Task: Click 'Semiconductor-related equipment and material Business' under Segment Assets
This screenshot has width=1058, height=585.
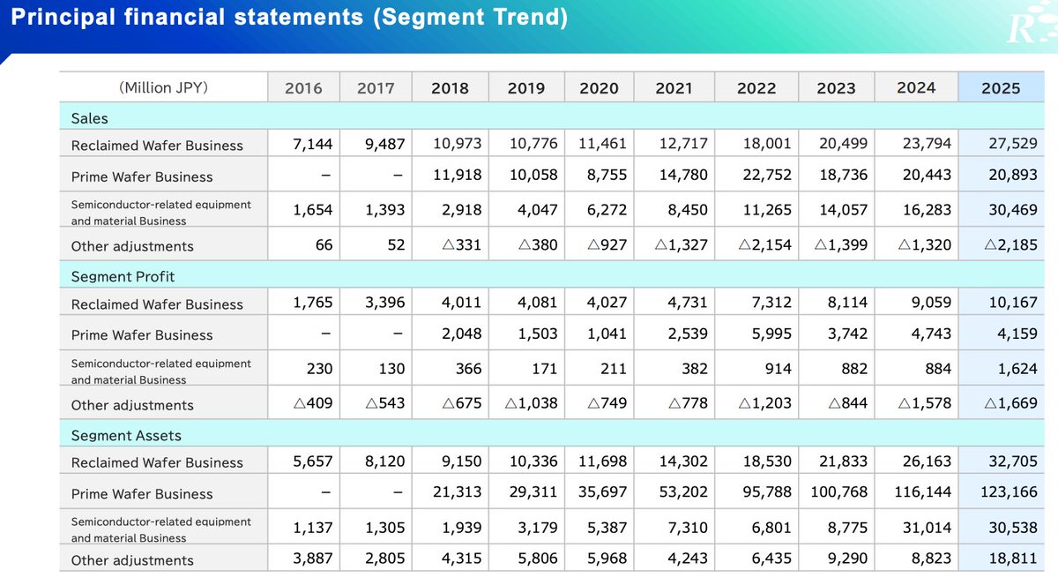Action: (x=160, y=529)
